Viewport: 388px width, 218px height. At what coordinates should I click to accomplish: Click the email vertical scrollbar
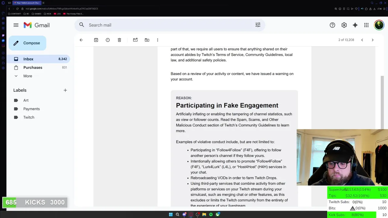pyautogui.click(x=382, y=102)
